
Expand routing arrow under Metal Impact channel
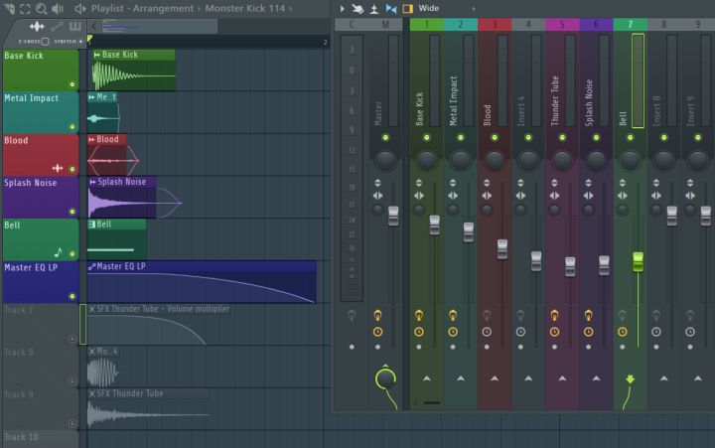tap(460, 378)
